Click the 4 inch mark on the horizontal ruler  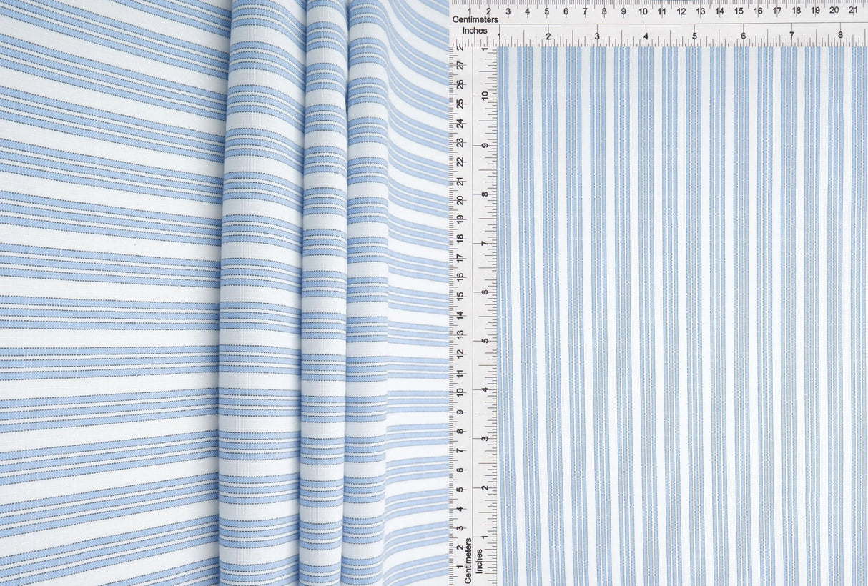click(x=646, y=35)
